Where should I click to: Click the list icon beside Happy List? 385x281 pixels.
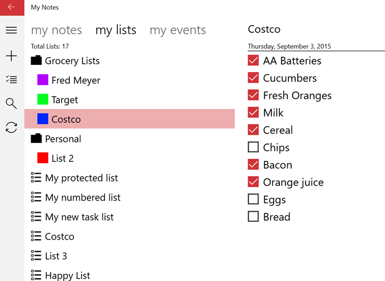click(x=36, y=275)
